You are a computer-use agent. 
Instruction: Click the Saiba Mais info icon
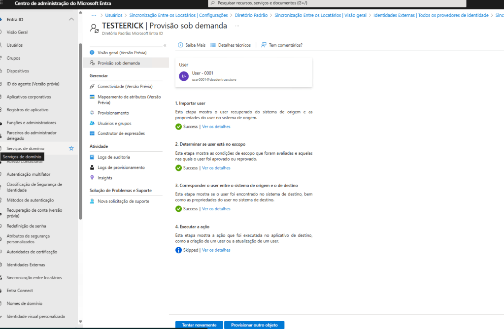click(x=180, y=45)
